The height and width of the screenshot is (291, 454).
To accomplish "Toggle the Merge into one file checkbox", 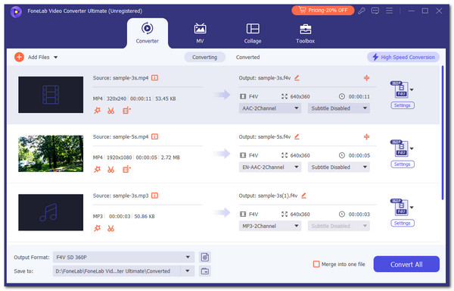I will click(x=316, y=264).
